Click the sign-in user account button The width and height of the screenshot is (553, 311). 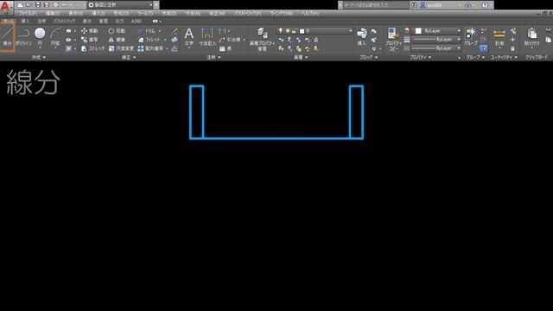439,5
